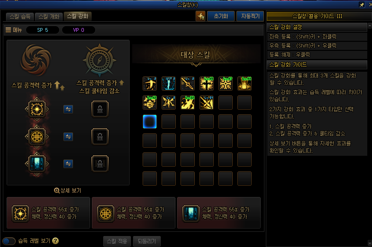
Task: Select the Lv.48 cross skill icon
Action: tap(207, 84)
